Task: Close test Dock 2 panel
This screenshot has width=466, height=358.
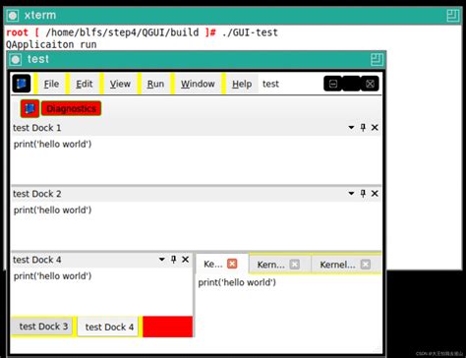Action: (x=375, y=194)
